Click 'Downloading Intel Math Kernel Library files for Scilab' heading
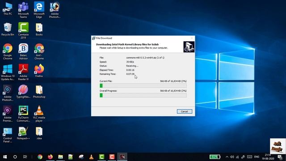 pyautogui.click(x=127, y=44)
